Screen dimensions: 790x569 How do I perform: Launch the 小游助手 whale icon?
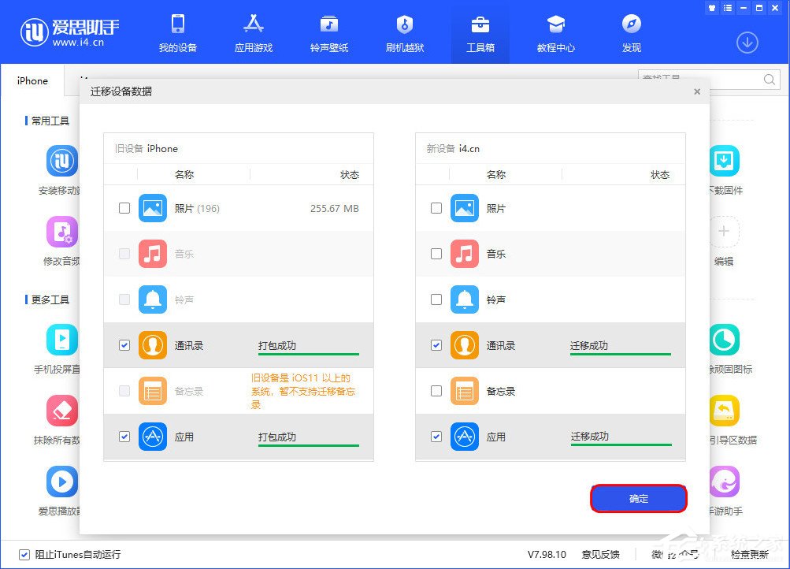pos(724,481)
